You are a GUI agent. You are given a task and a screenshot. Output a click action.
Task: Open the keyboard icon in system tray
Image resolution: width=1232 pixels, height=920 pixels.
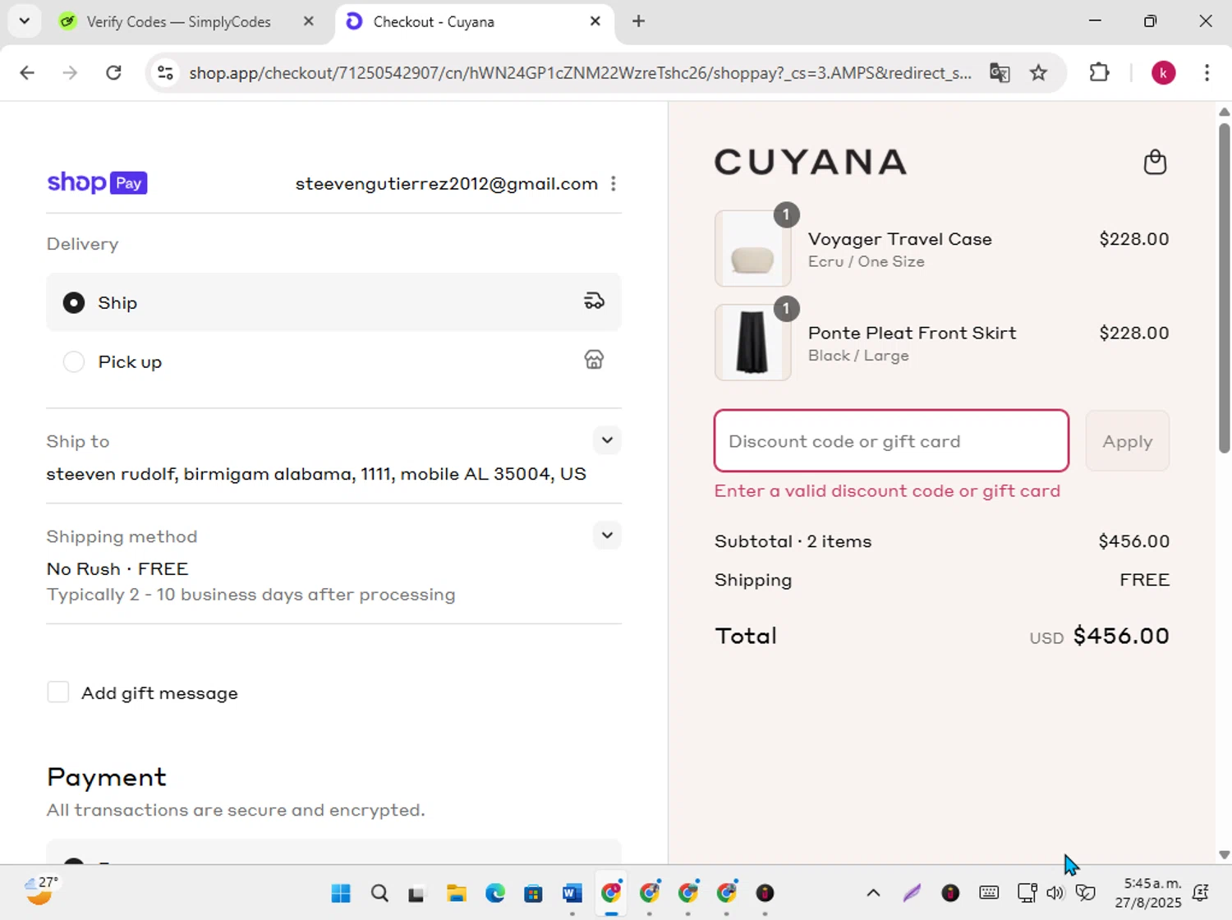989,893
